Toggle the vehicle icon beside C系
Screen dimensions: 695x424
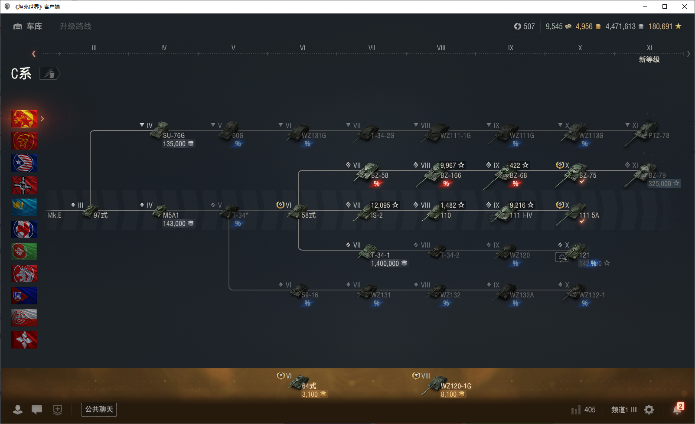click(50, 74)
